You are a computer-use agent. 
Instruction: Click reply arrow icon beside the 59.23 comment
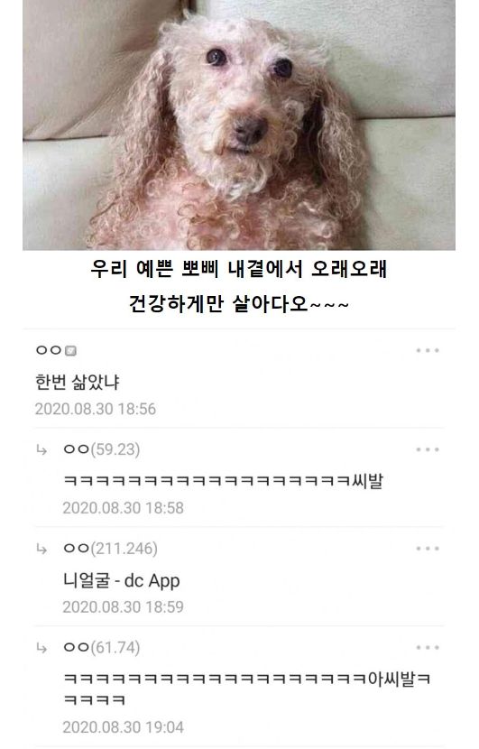pyautogui.click(x=41, y=450)
